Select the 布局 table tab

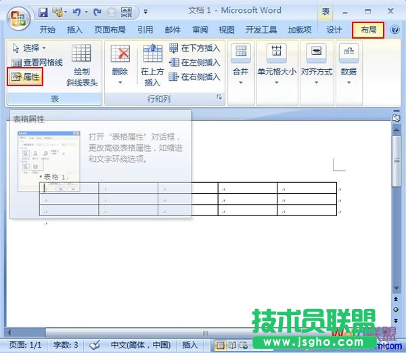(x=368, y=30)
